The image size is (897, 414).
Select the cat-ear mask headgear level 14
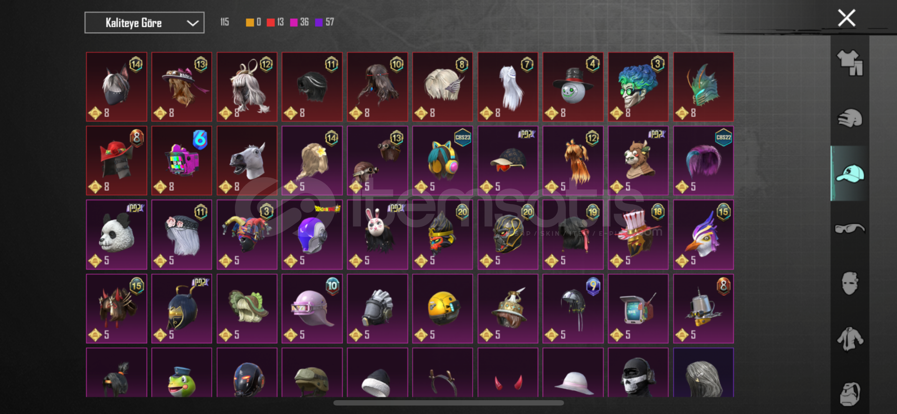coord(117,87)
